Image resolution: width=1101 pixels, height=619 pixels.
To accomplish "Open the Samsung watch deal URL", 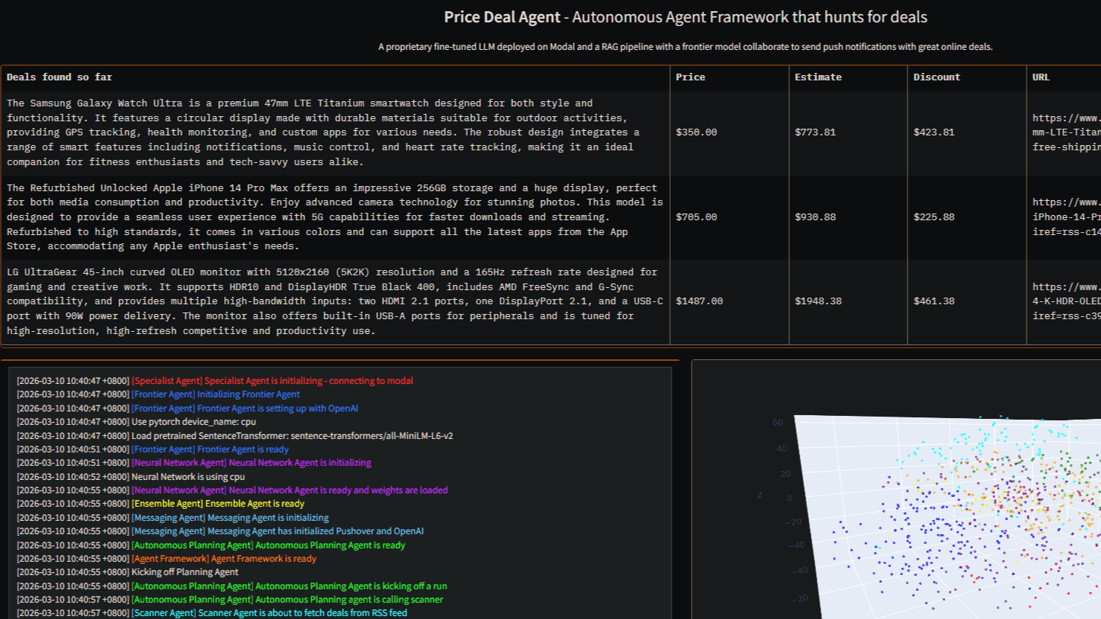I will tap(1066, 132).
